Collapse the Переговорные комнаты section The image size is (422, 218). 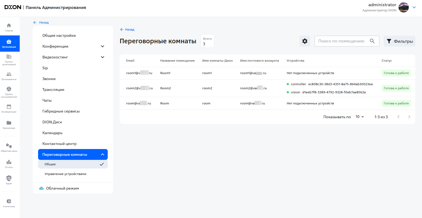tap(102, 154)
